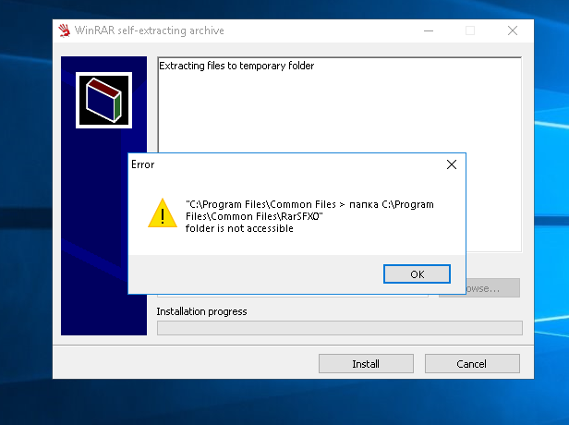Click the yellow warning triangle icon
Image resolution: width=569 pixels, height=425 pixels.
pyautogui.click(x=163, y=213)
